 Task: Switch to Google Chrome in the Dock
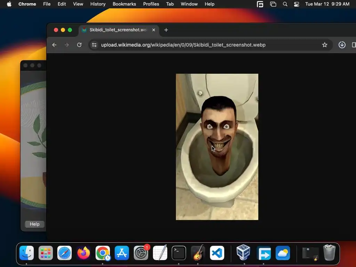tap(103, 253)
